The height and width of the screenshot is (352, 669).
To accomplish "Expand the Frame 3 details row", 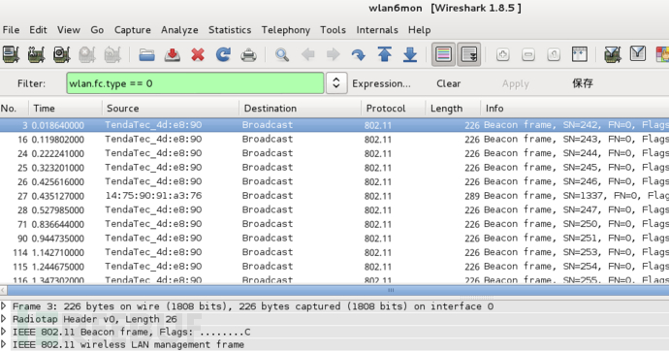I will [4, 305].
